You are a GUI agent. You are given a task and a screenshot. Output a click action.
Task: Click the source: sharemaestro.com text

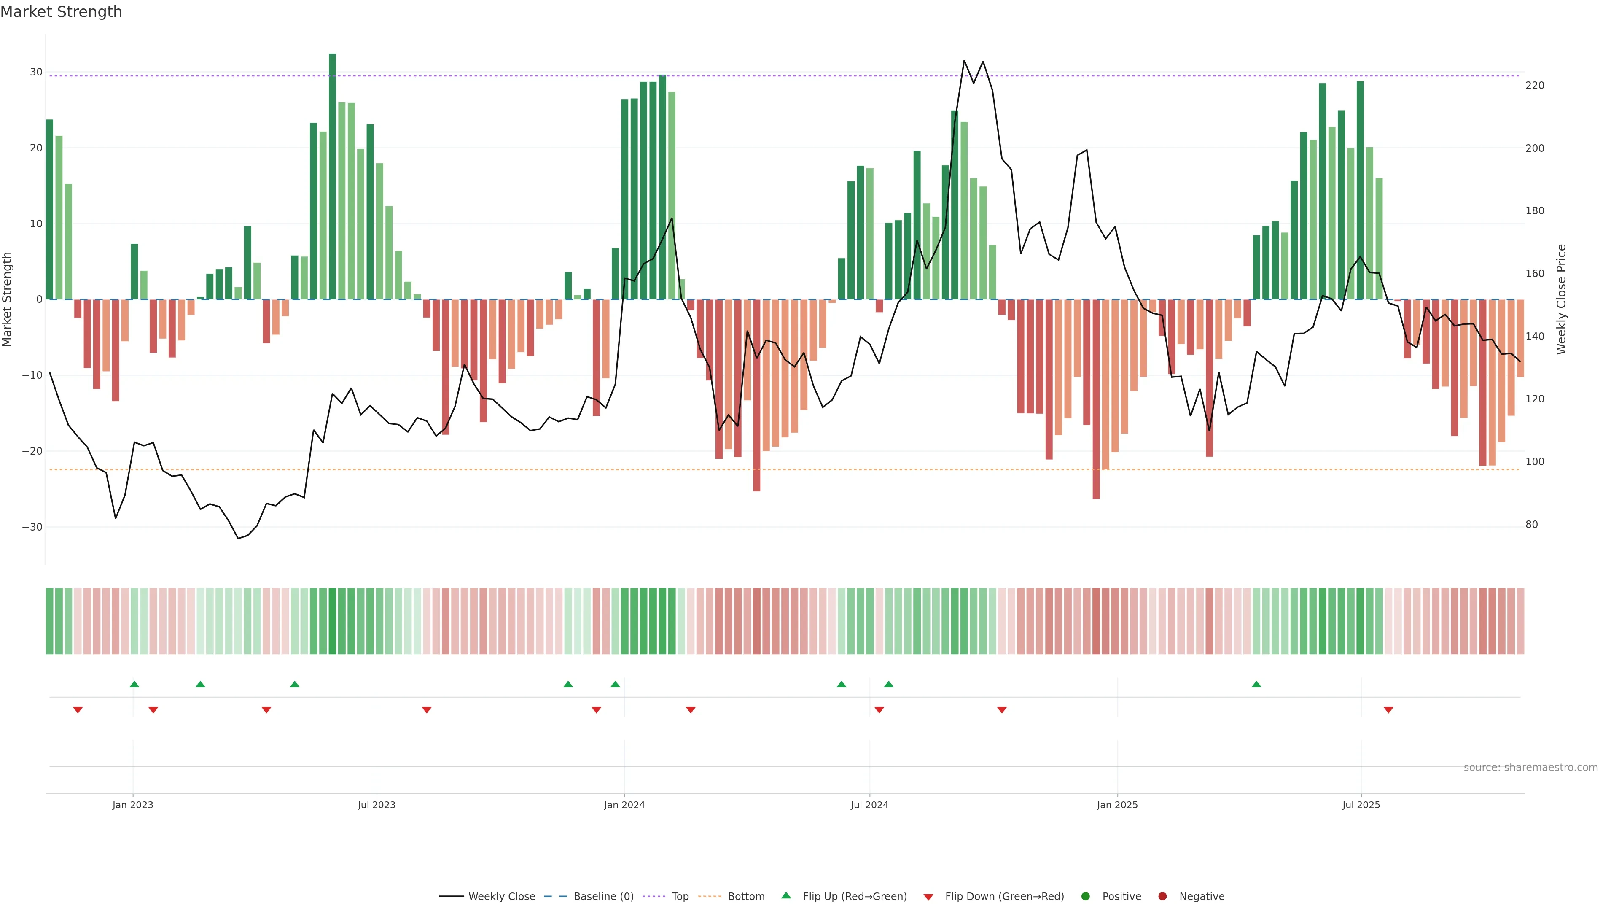(1530, 768)
